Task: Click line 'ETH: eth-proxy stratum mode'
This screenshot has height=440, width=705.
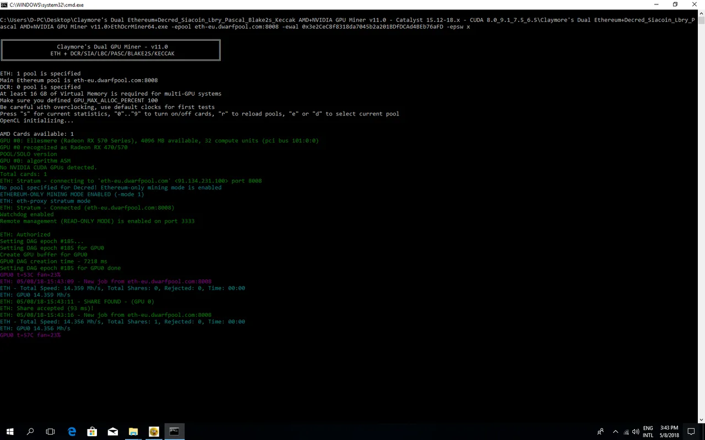Action: pos(45,201)
